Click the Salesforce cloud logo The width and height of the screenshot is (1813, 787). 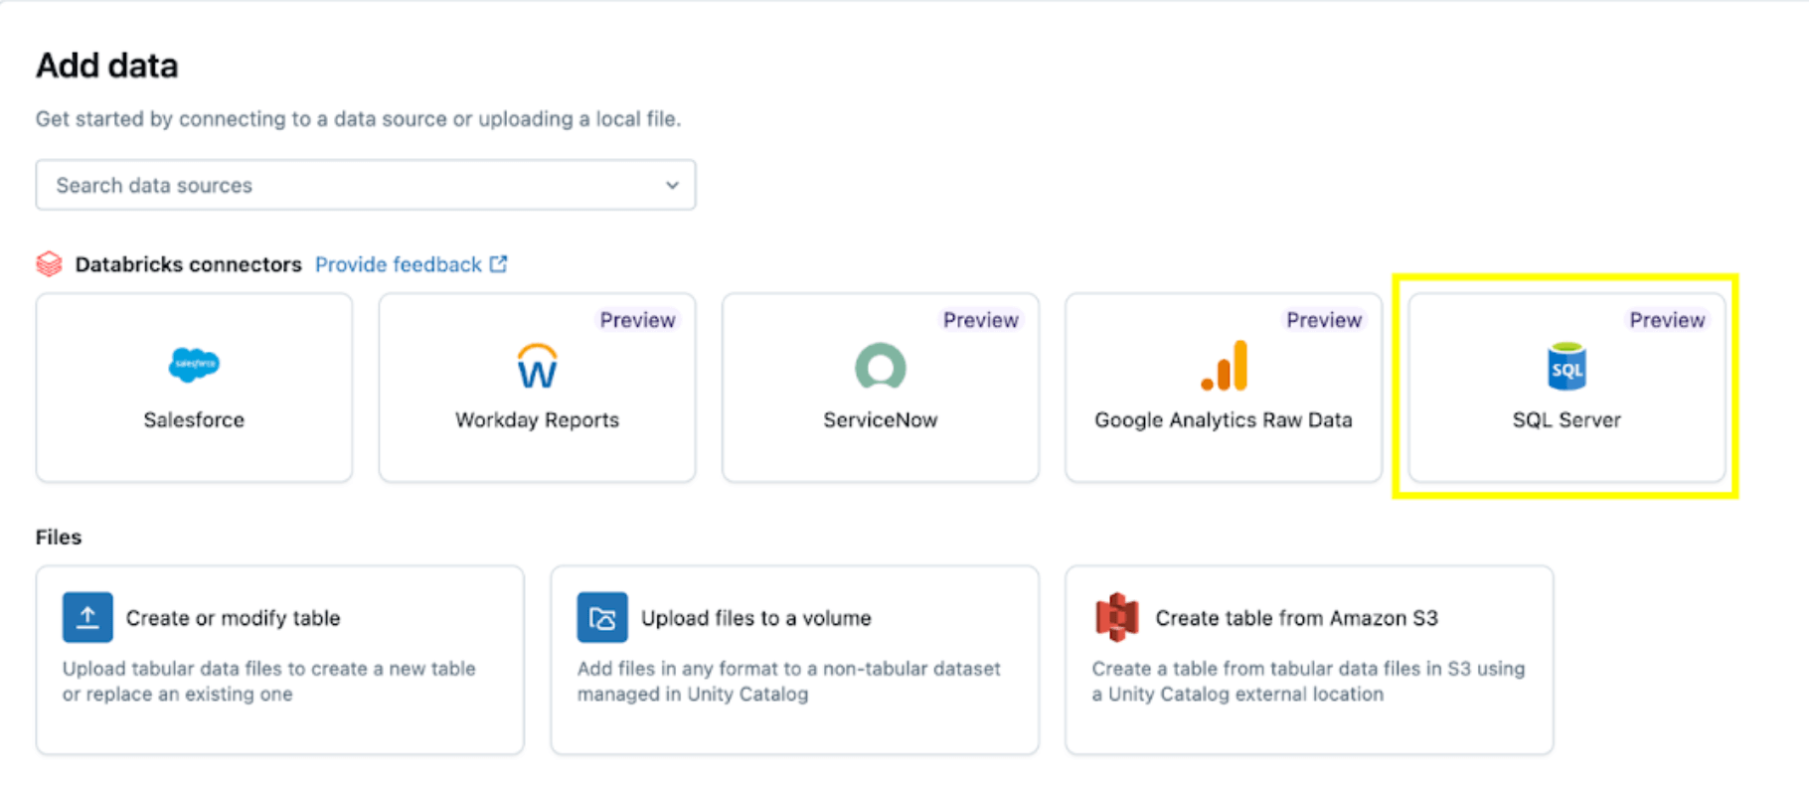pos(194,365)
